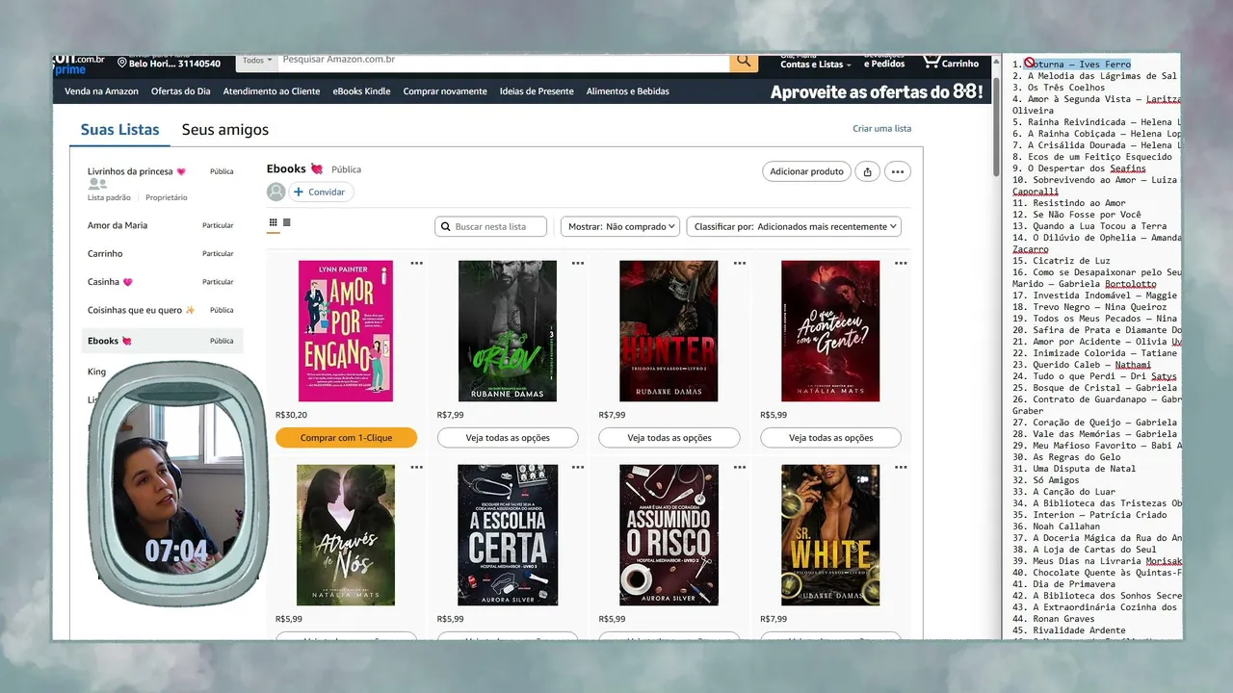1233x693 pixels.
Task: Open the Mostrar: Não comprado filter dropdown
Action: click(x=620, y=226)
